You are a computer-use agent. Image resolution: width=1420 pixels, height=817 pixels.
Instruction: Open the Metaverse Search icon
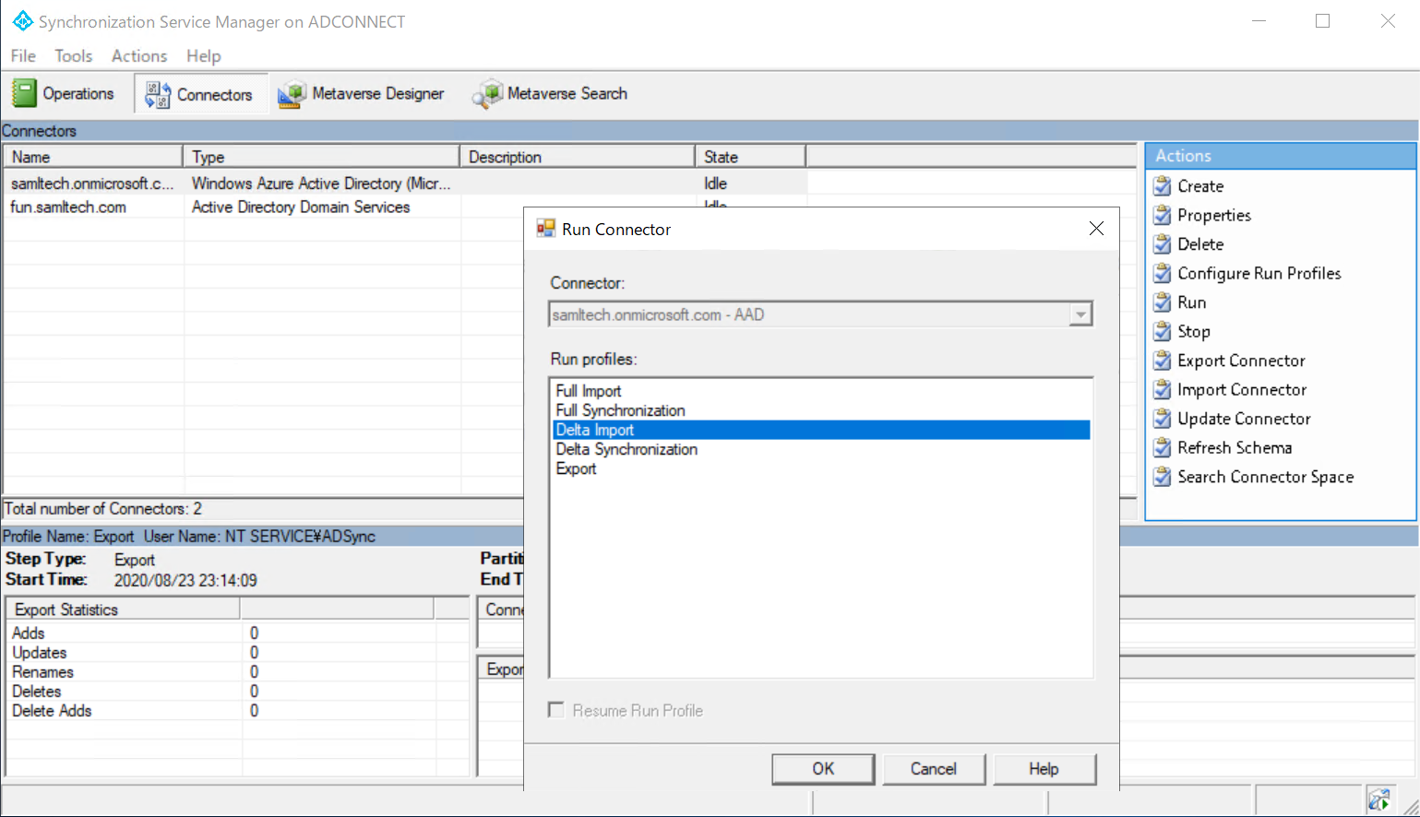click(x=487, y=94)
